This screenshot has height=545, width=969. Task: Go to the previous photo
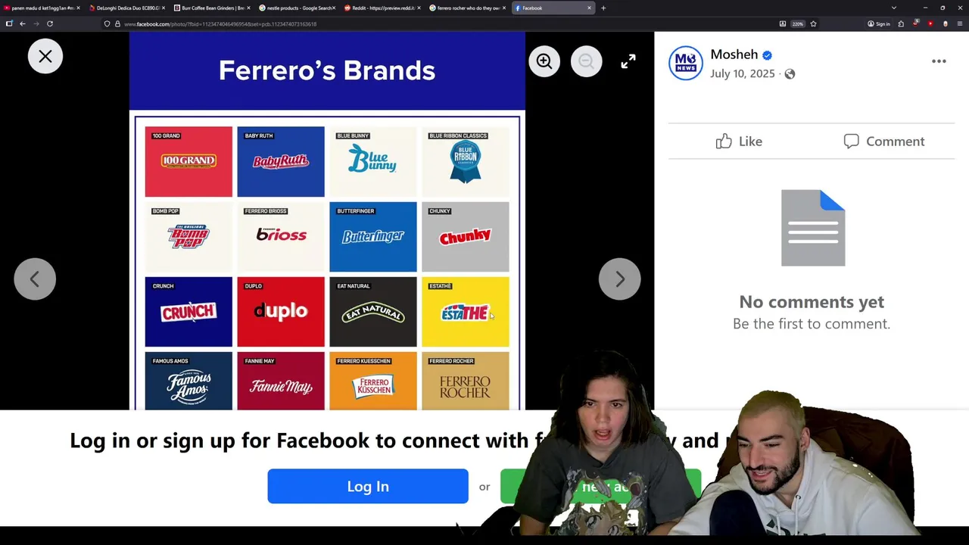tap(35, 279)
